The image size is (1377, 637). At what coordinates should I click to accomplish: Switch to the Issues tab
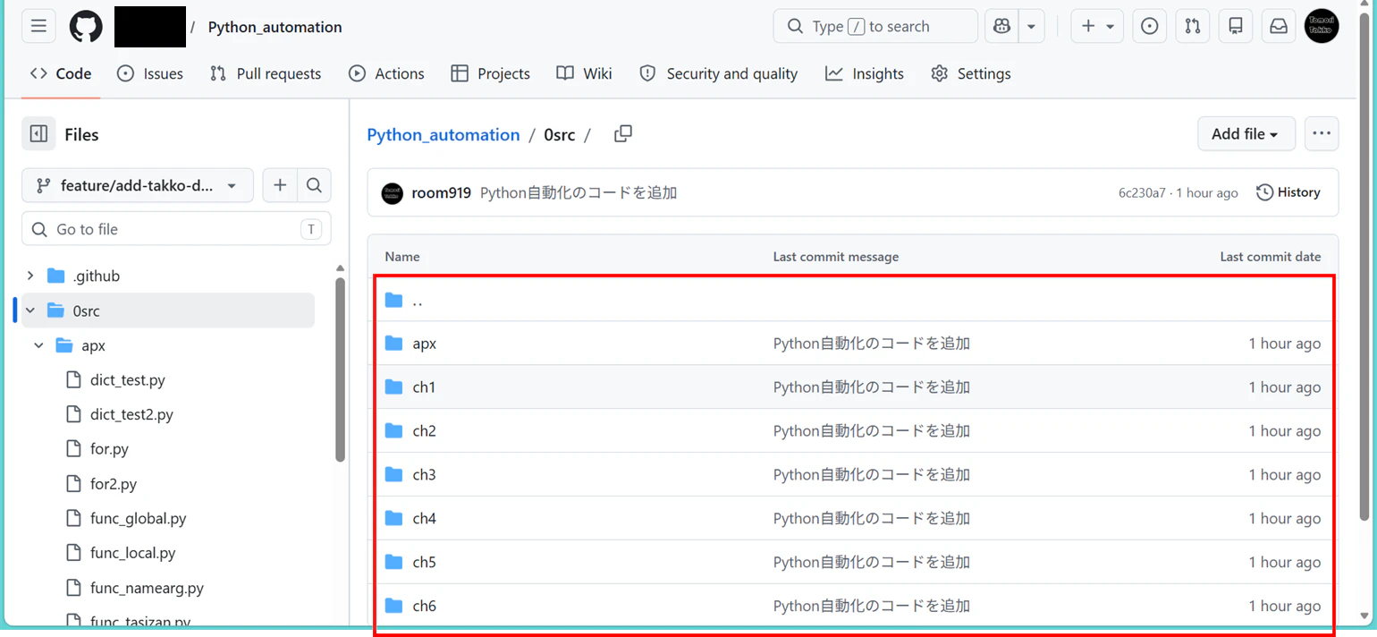coord(150,73)
